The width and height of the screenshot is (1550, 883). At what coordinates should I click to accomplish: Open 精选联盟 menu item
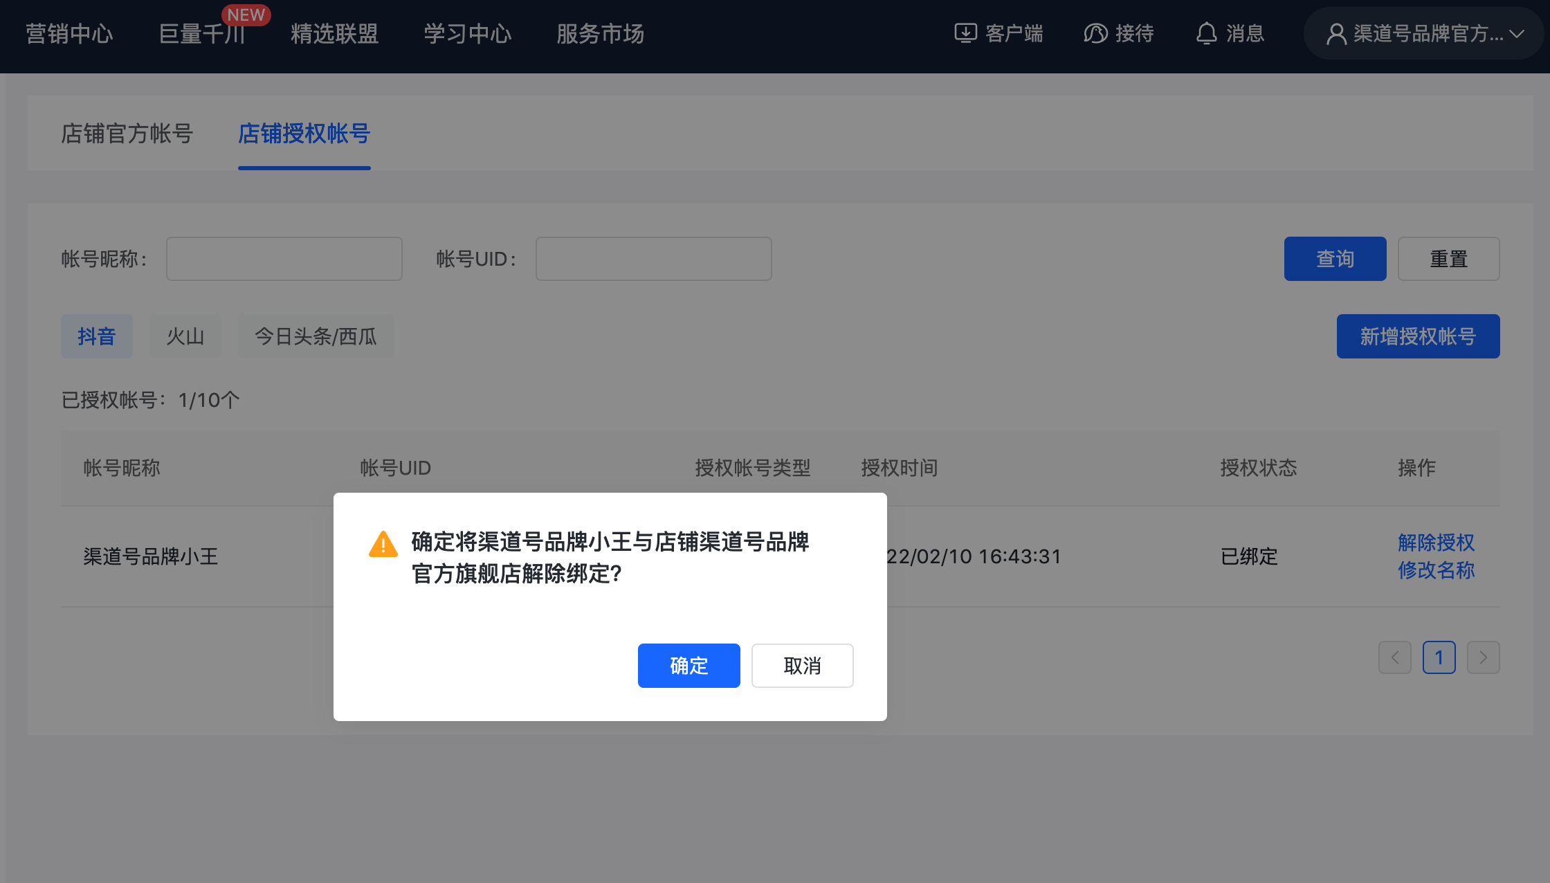334,33
